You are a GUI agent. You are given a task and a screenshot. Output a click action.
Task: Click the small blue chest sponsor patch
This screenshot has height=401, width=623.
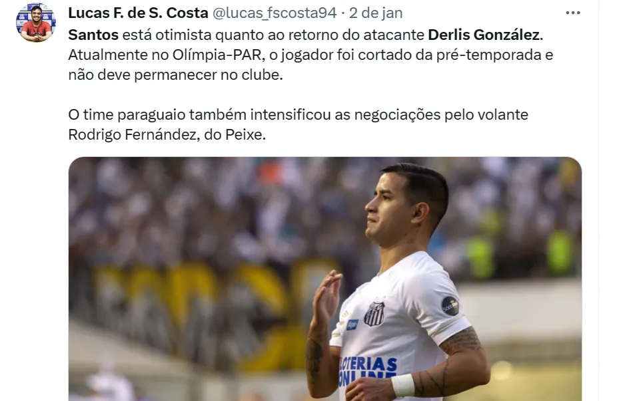click(x=352, y=325)
